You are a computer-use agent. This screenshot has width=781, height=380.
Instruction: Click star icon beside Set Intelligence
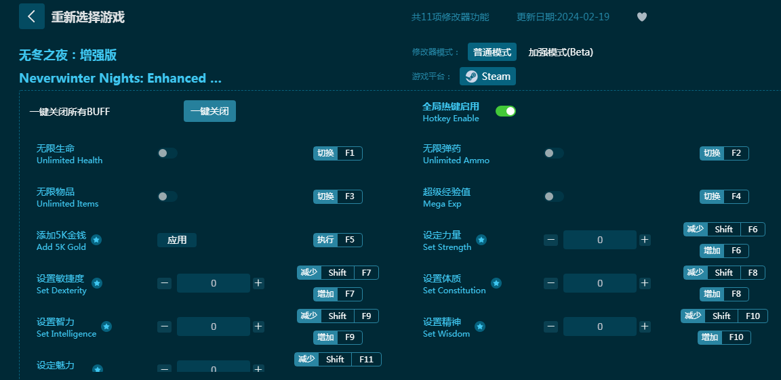point(106,326)
